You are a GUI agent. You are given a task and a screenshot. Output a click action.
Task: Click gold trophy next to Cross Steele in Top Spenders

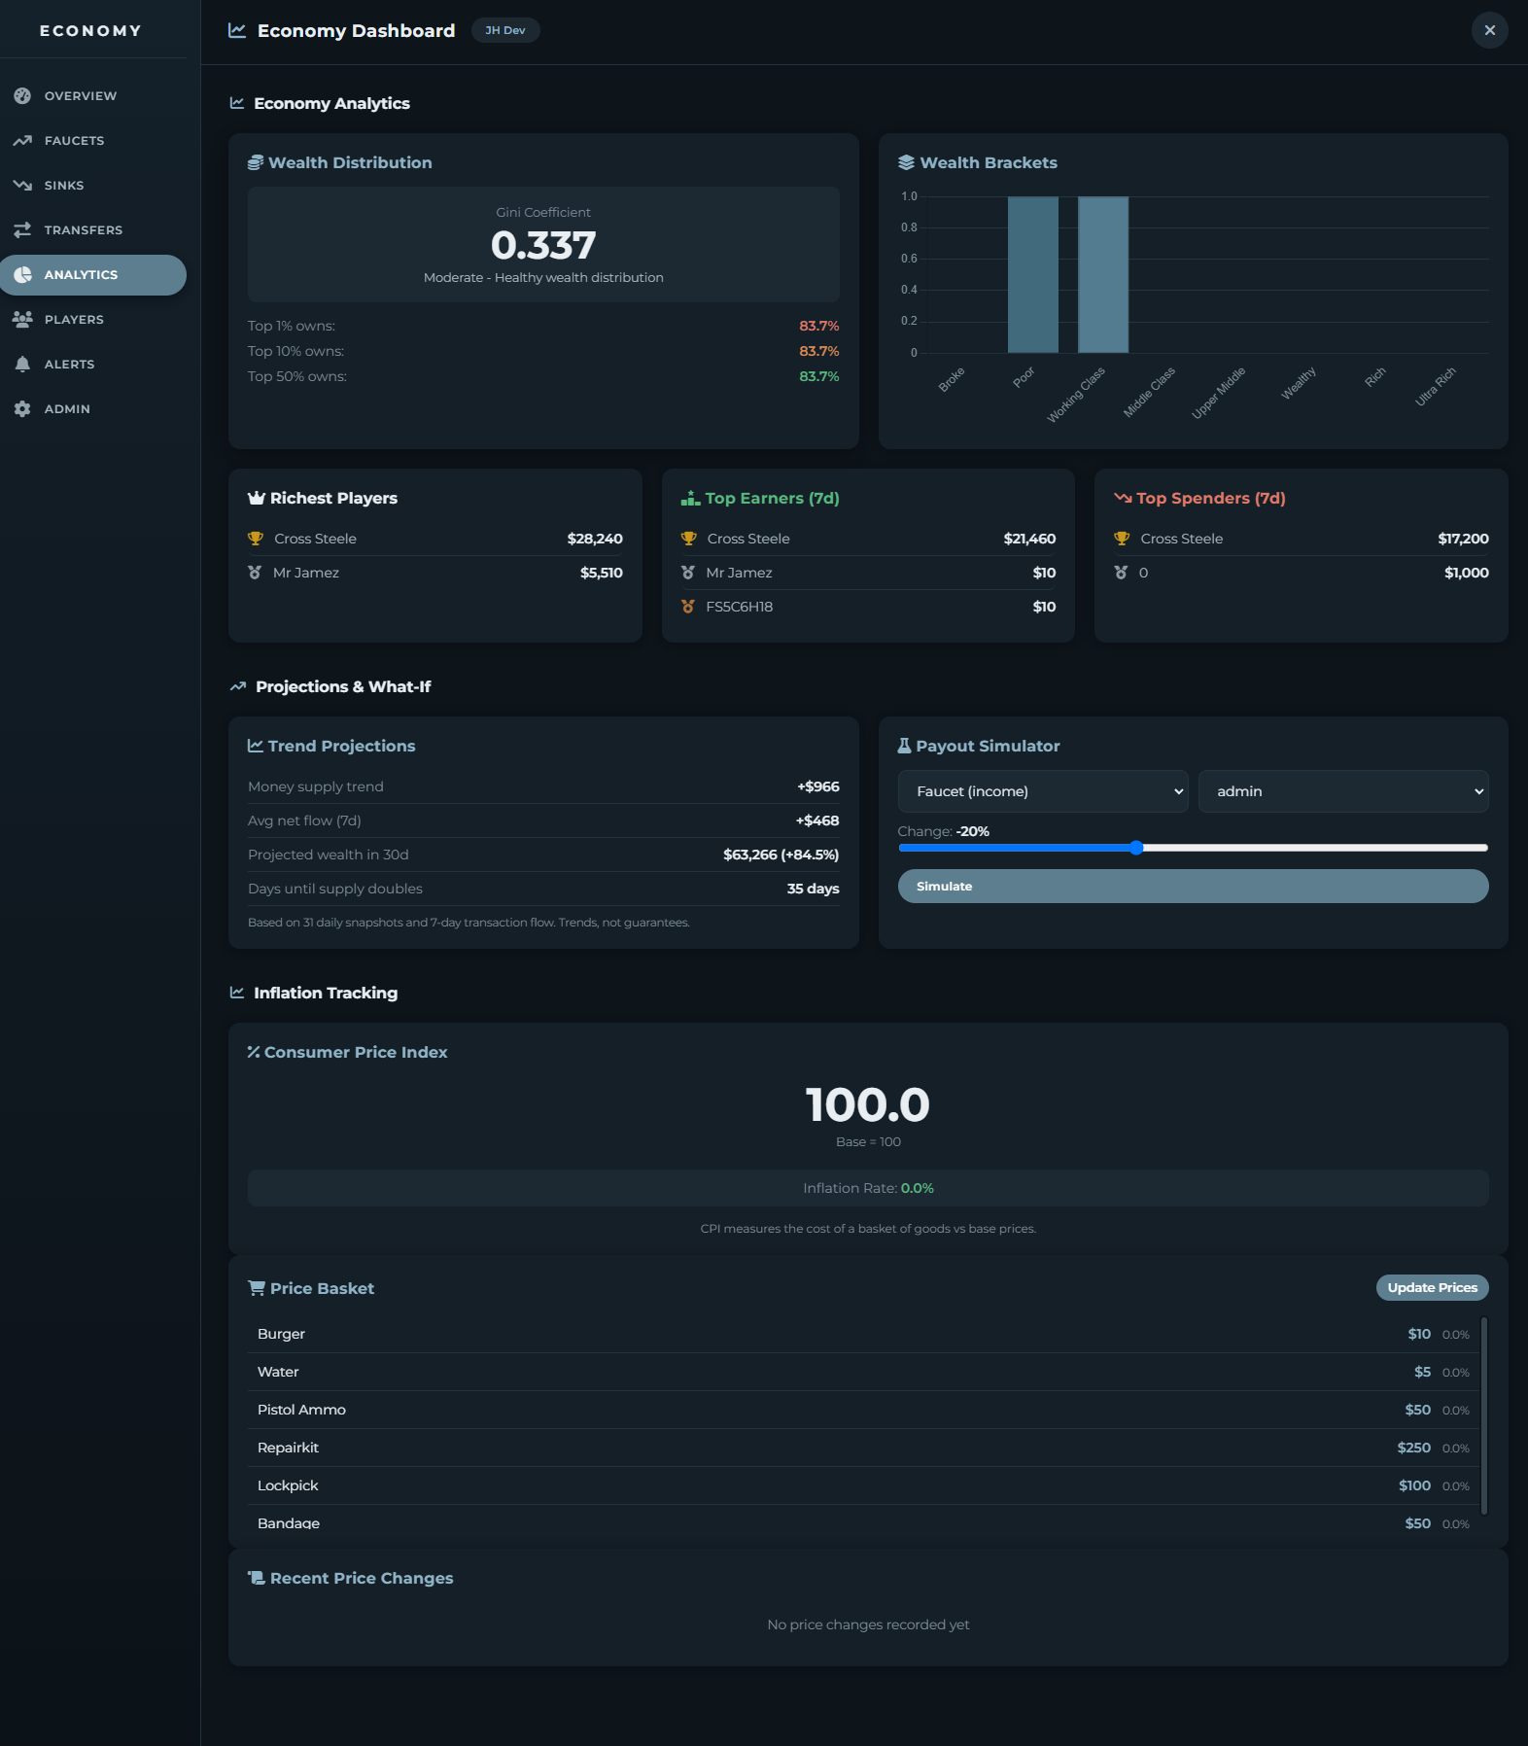tap(1122, 539)
